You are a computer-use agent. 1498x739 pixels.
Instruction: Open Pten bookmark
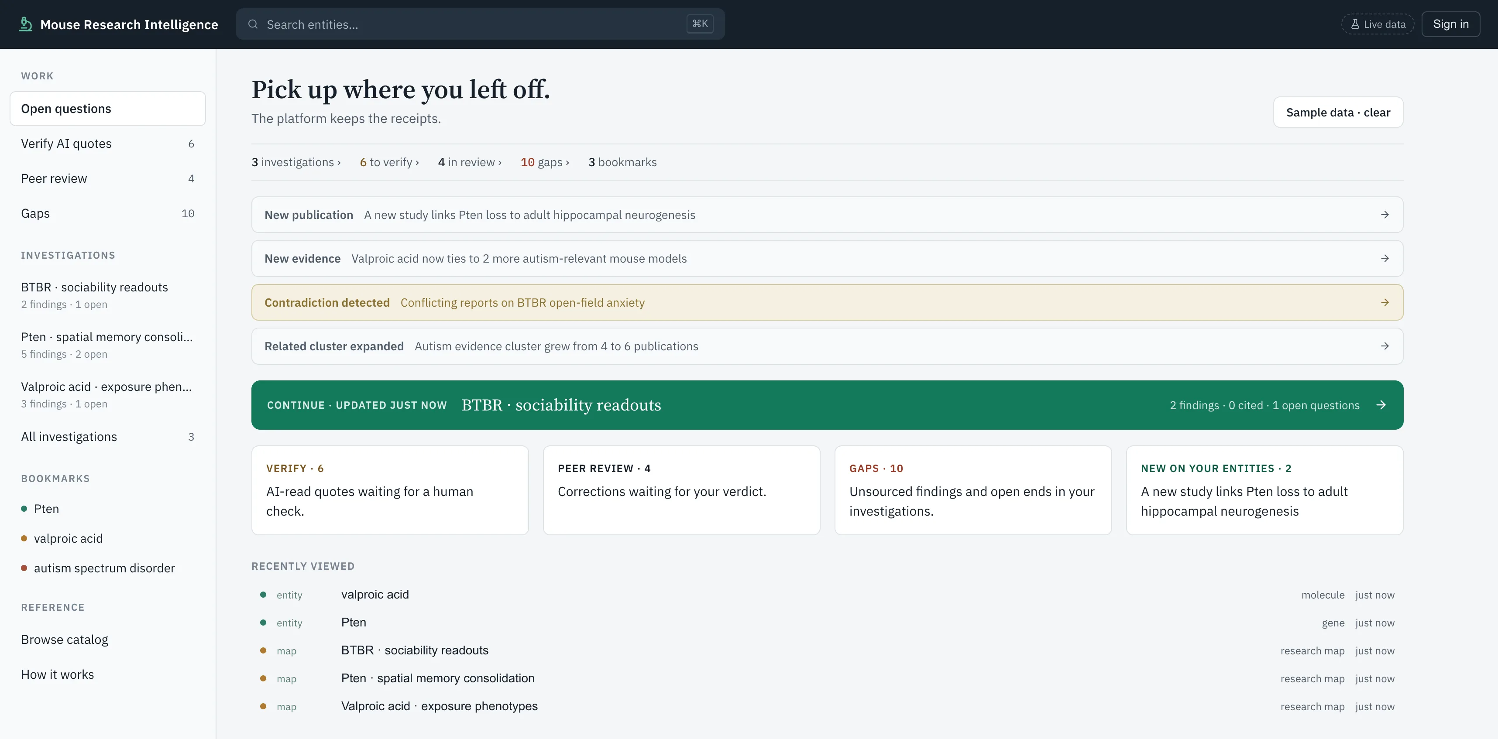pyautogui.click(x=107, y=509)
